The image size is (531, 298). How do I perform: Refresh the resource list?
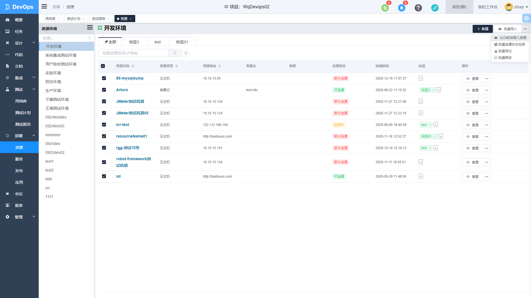point(186,53)
